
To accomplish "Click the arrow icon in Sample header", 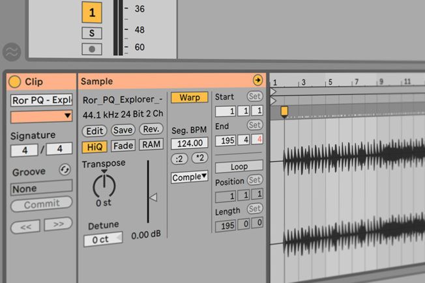I will [x=257, y=80].
